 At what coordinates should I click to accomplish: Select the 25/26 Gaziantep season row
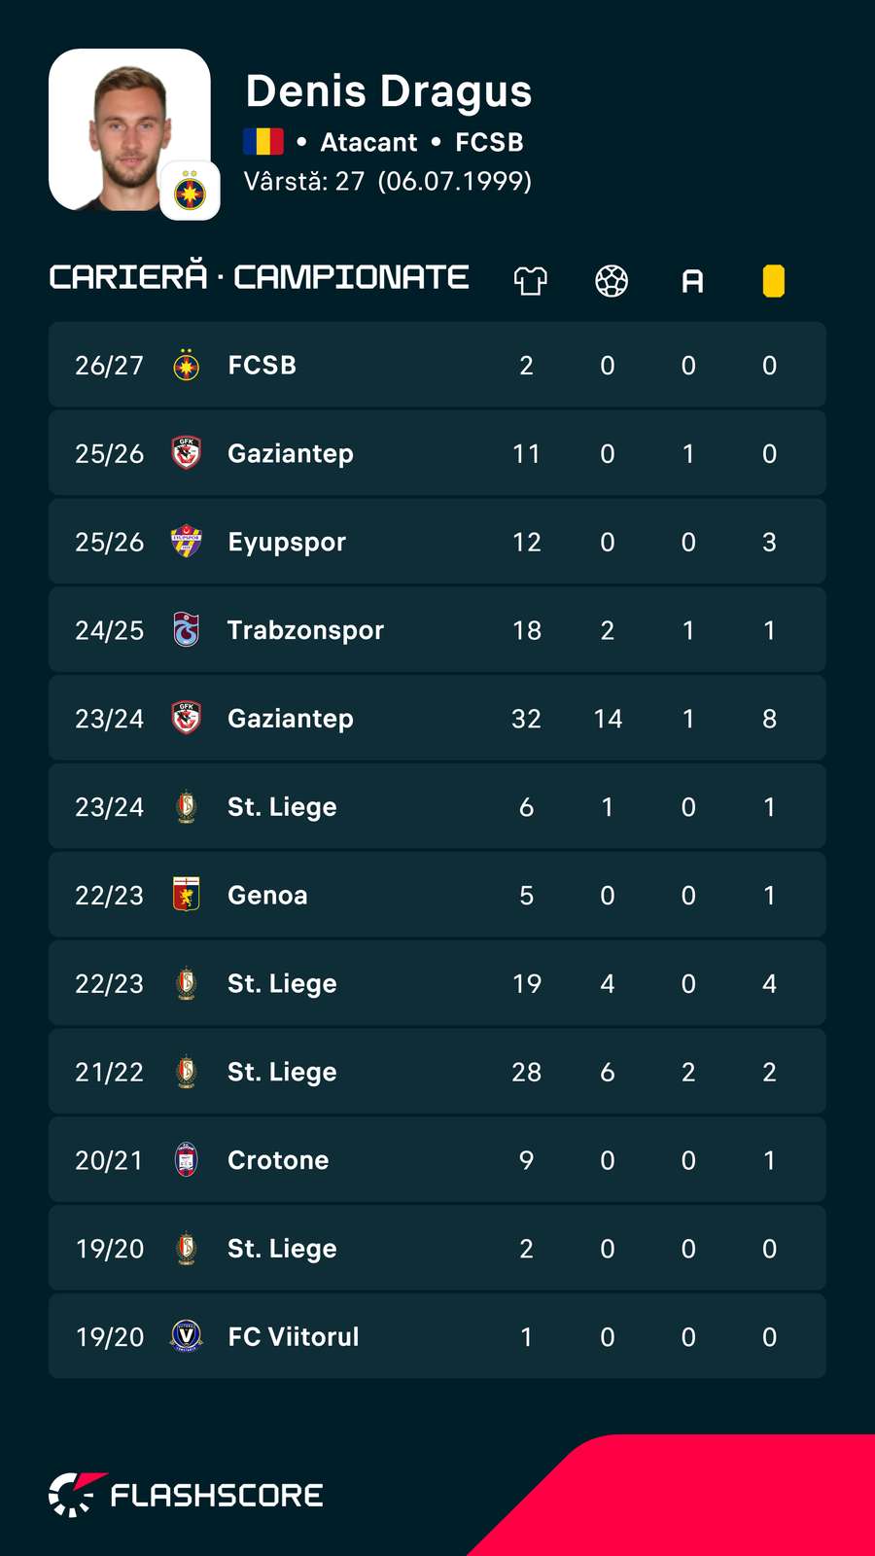437,453
